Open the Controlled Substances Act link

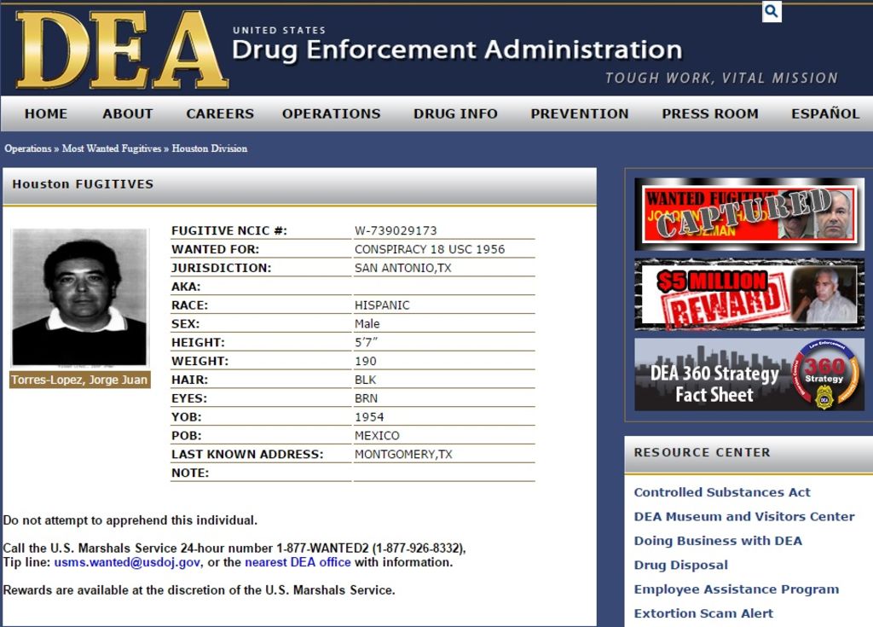click(x=722, y=492)
